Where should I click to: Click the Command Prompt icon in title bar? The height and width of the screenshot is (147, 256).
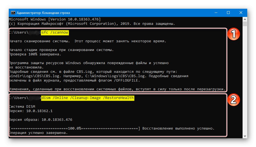13,13
